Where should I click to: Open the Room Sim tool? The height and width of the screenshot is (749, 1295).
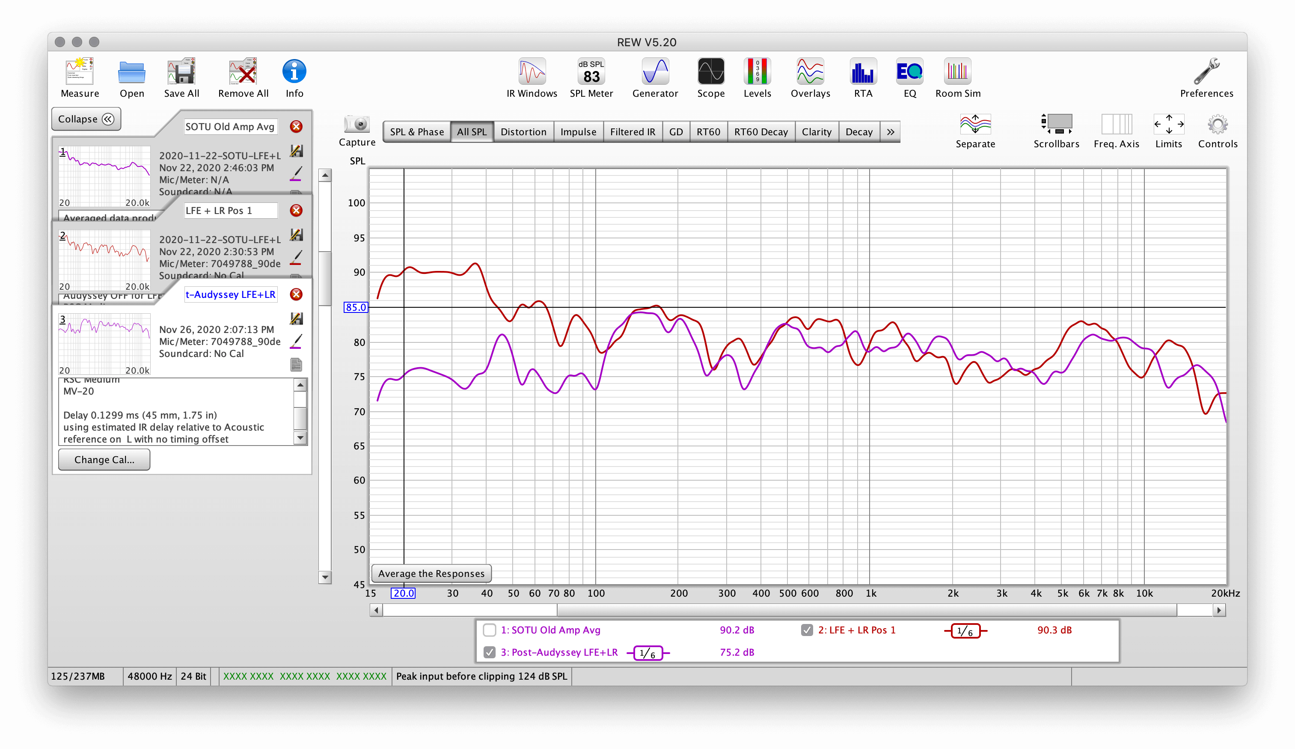[x=958, y=71]
